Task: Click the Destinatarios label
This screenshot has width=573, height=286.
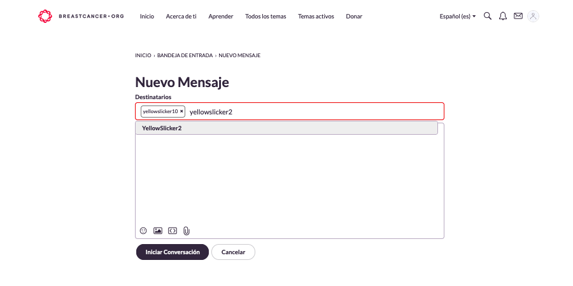Action: click(153, 97)
